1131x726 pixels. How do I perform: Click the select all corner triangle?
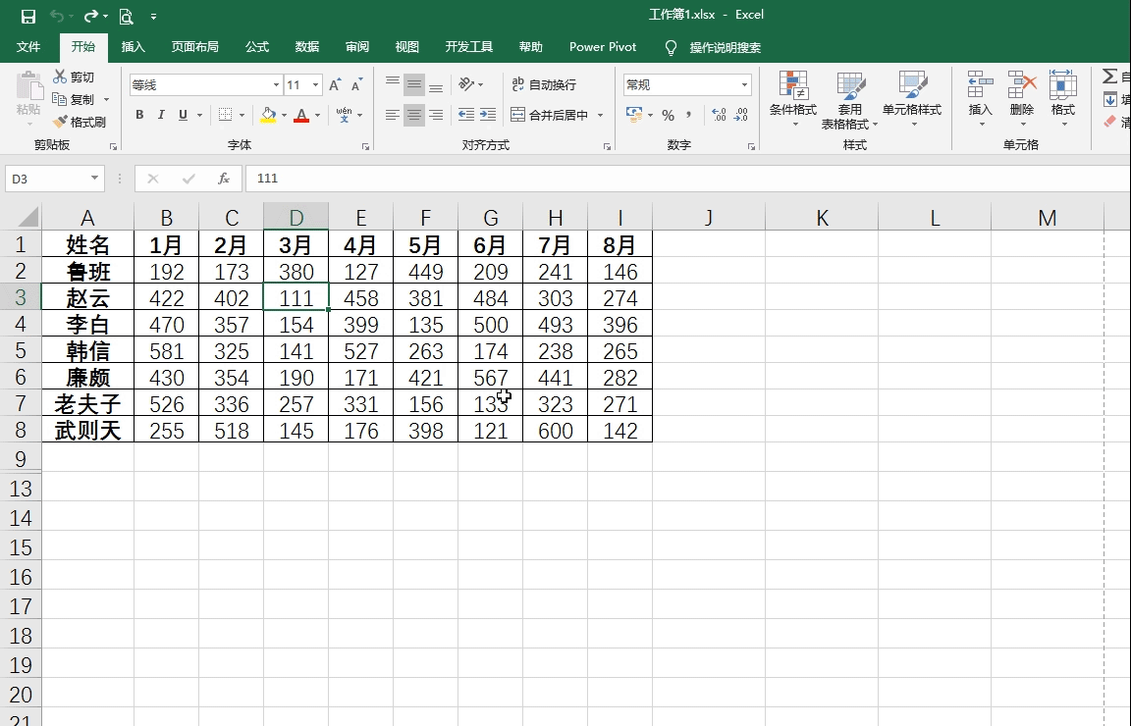(x=27, y=216)
